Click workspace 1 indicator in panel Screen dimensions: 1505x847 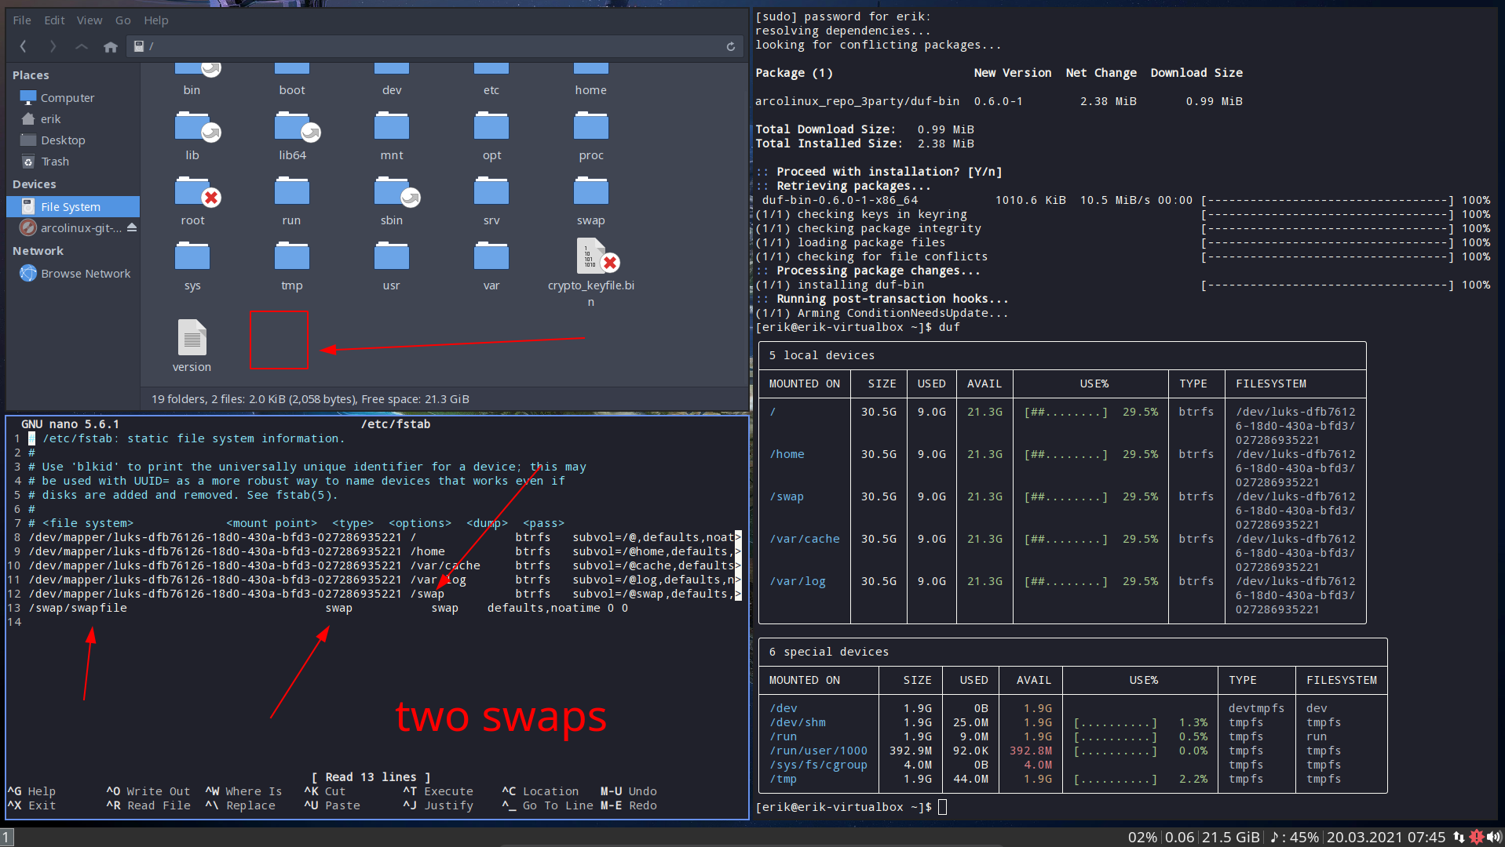[x=7, y=838]
